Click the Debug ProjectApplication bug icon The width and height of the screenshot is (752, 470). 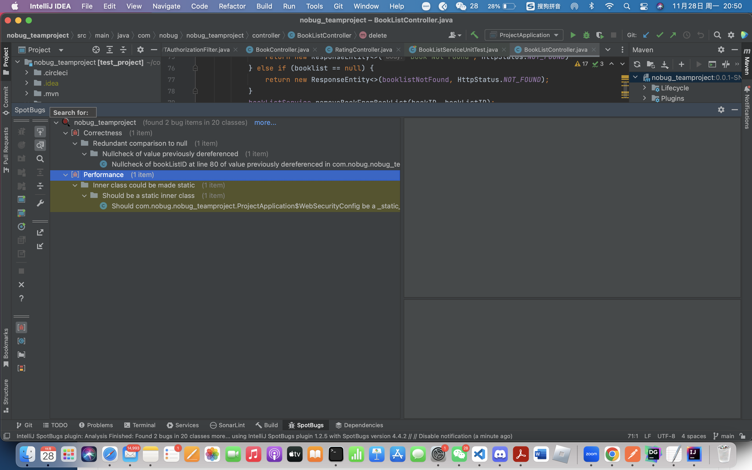(x=586, y=35)
